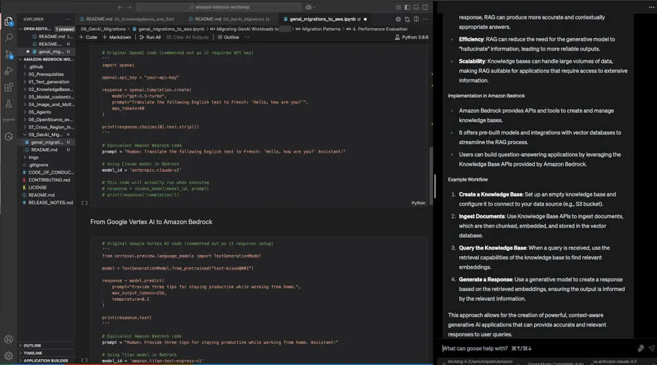Send the message in Goose chat
The height and width of the screenshot is (365, 657).
pos(651,348)
